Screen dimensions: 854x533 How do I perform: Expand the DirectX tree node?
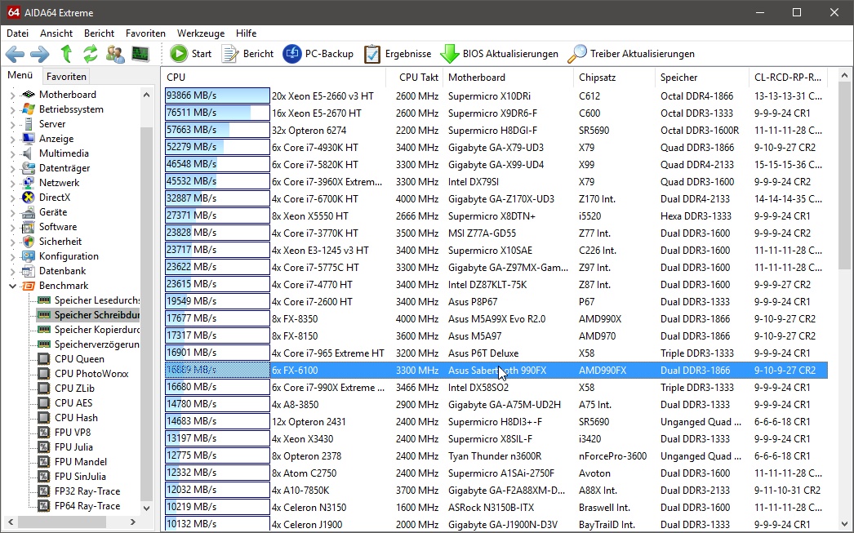(12, 198)
